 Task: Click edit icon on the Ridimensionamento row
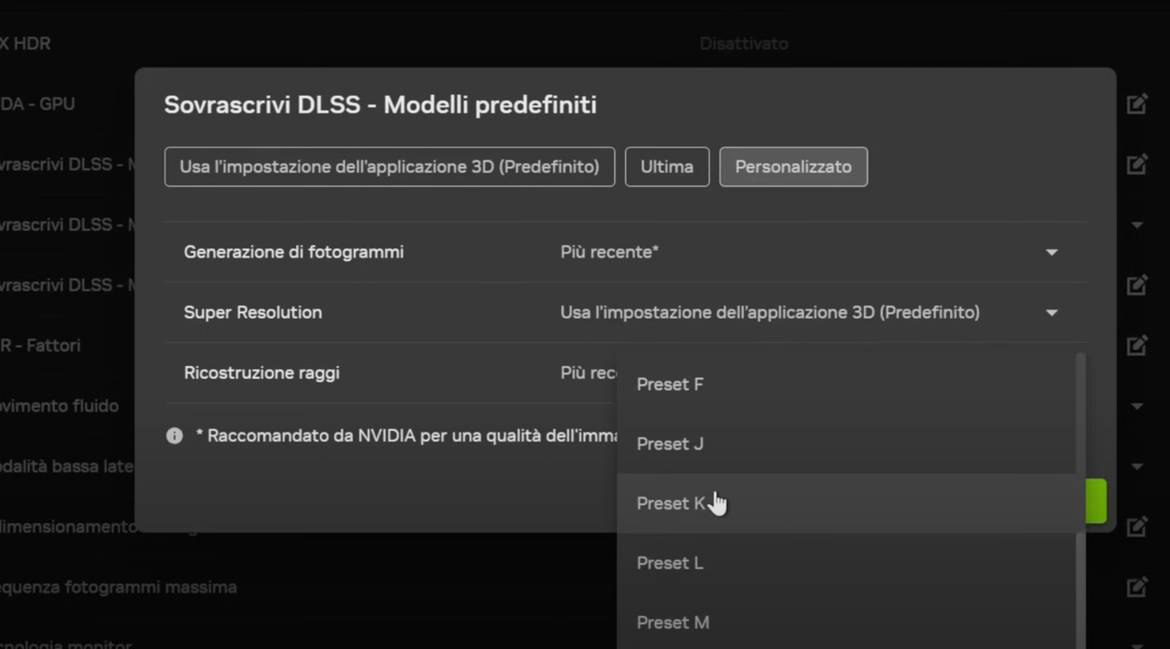click(x=1137, y=526)
